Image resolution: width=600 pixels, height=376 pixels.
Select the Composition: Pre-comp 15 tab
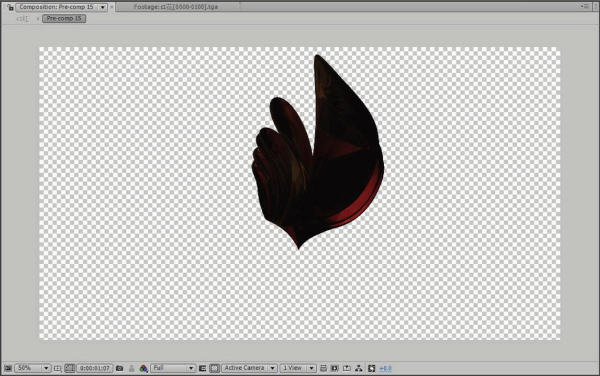pyautogui.click(x=56, y=7)
